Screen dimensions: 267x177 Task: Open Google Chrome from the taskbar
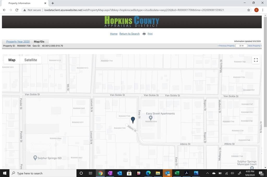point(100,173)
